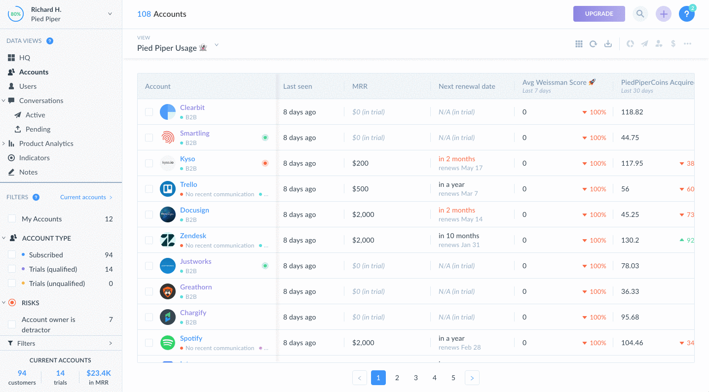709x392 pixels.
Task: Click the Justworks account logo
Action: pos(168,266)
